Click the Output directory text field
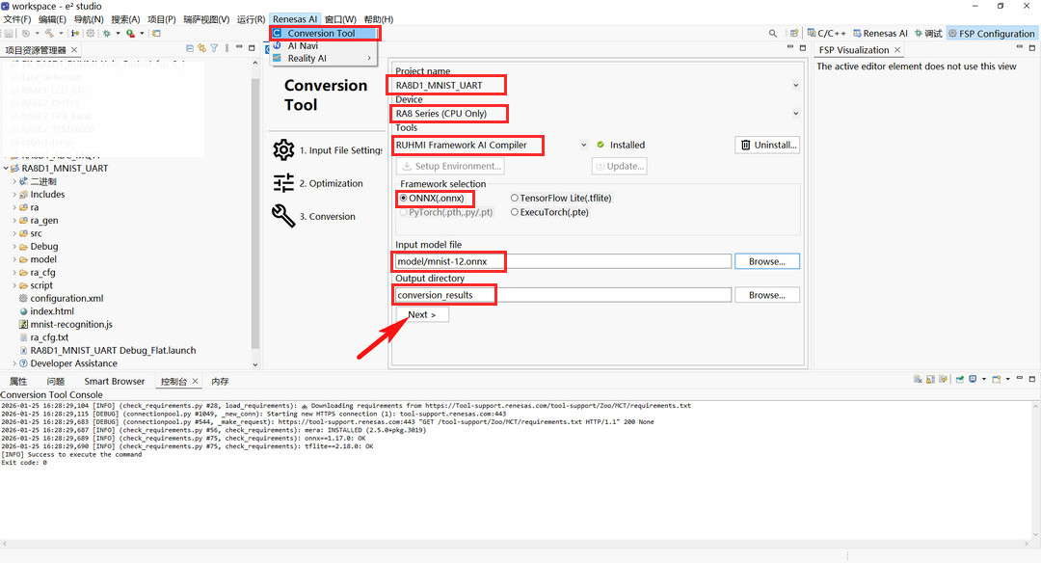Screen dimensions: 1041x563 [563, 295]
